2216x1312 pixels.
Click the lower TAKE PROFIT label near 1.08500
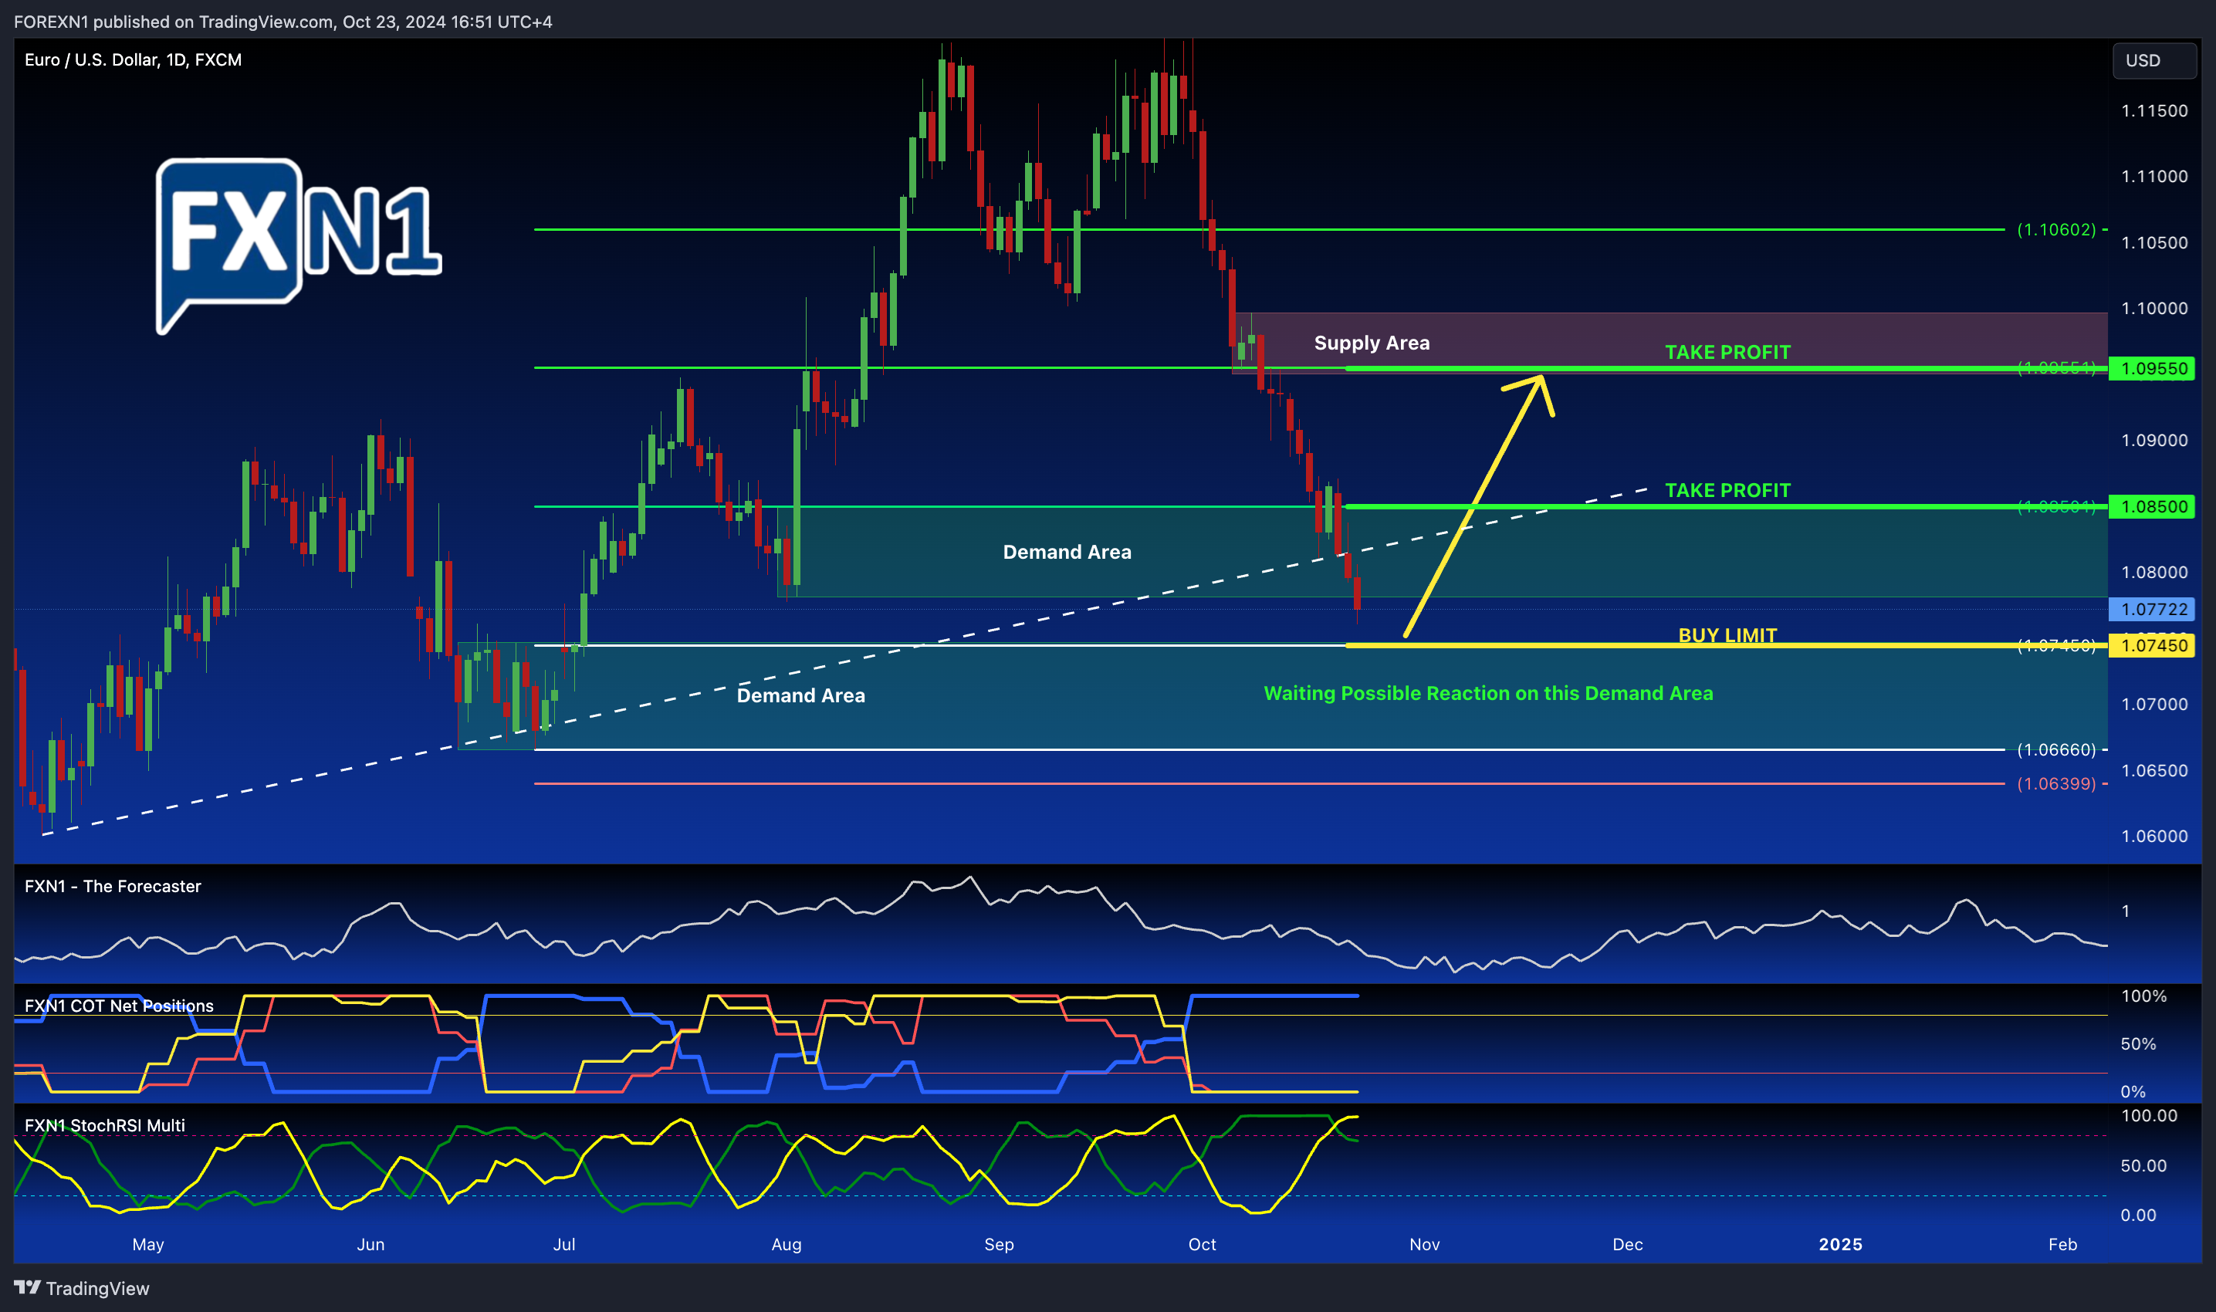pyautogui.click(x=1727, y=490)
